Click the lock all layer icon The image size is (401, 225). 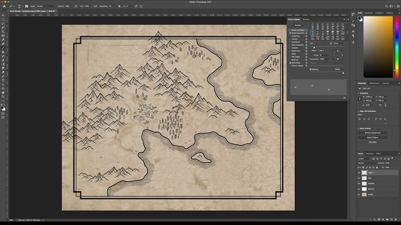pos(377,167)
